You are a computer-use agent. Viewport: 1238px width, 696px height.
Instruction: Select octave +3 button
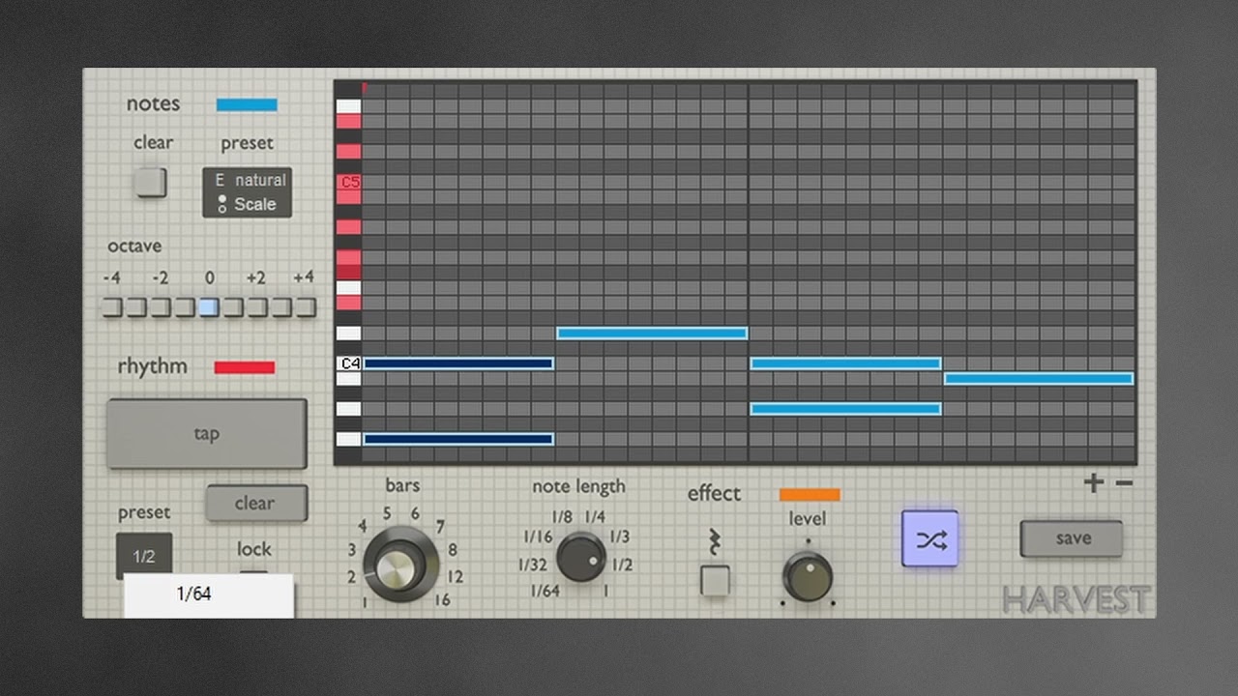(281, 307)
